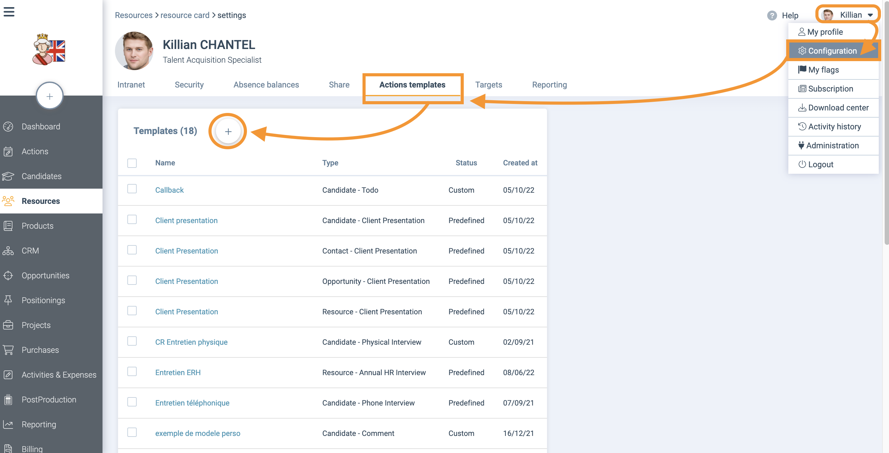Open the Dashboard gauge icon

(x=8, y=127)
